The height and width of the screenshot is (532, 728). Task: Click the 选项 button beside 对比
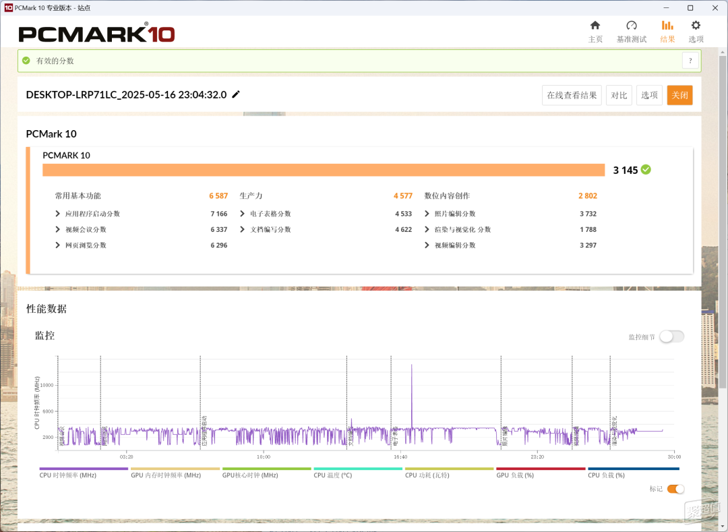click(649, 95)
